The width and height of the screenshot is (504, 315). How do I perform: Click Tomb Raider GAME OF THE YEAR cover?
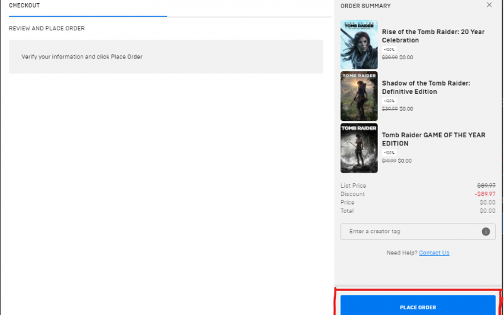coord(359,148)
